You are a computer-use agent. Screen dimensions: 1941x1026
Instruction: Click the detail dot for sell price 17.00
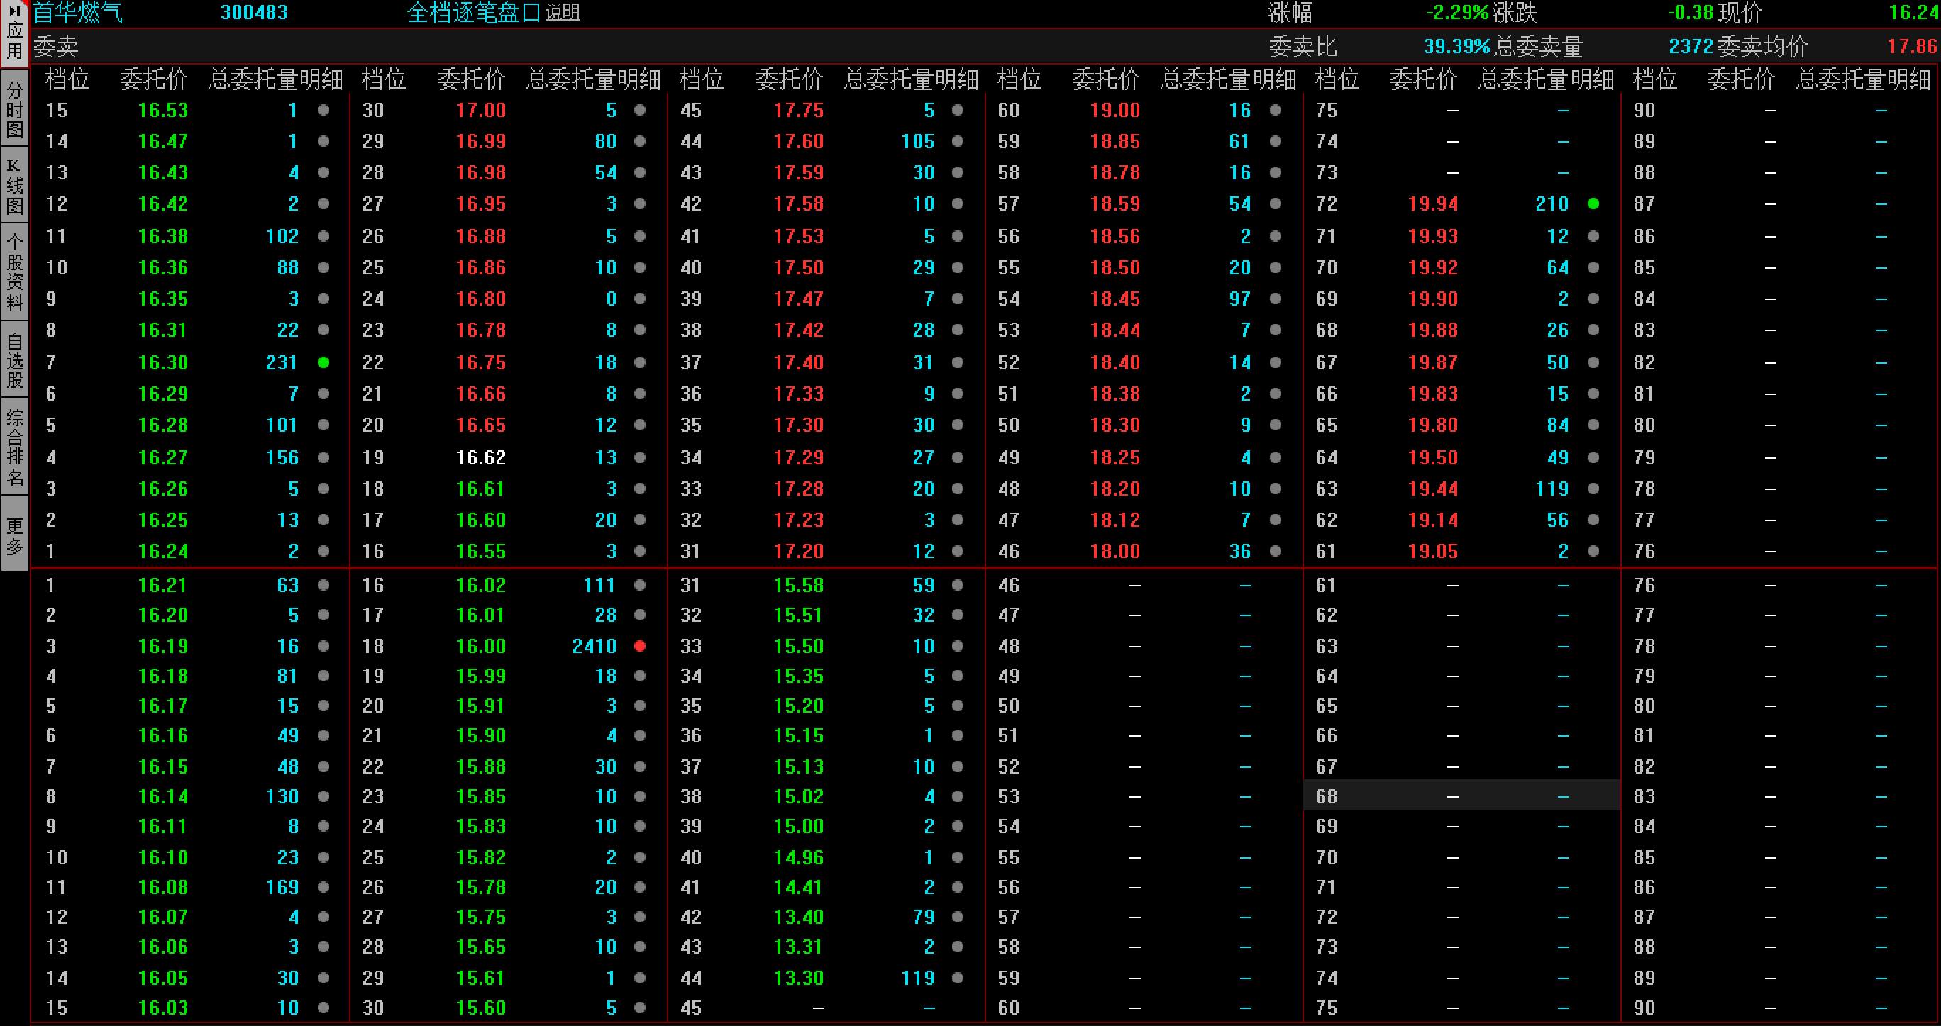(x=640, y=110)
